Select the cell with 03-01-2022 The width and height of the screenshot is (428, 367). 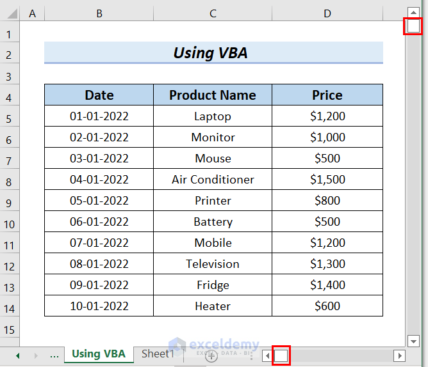pyautogui.click(x=99, y=159)
